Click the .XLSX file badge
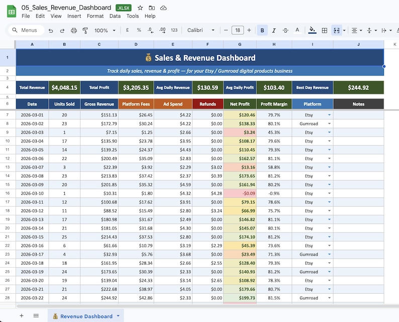The height and width of the screenshot is (322, 399). [124, 8]
